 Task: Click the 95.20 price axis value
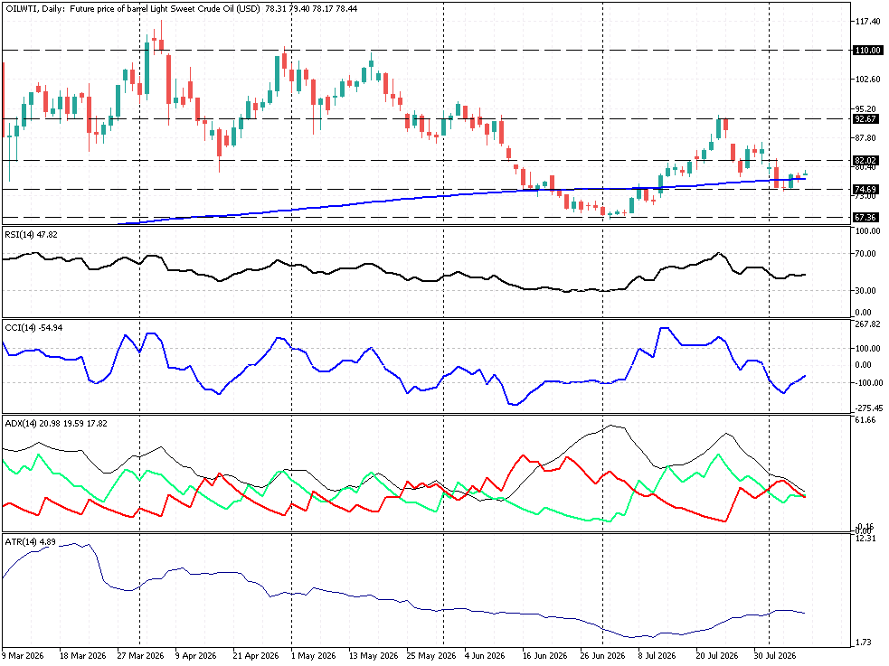click(867, 108)
